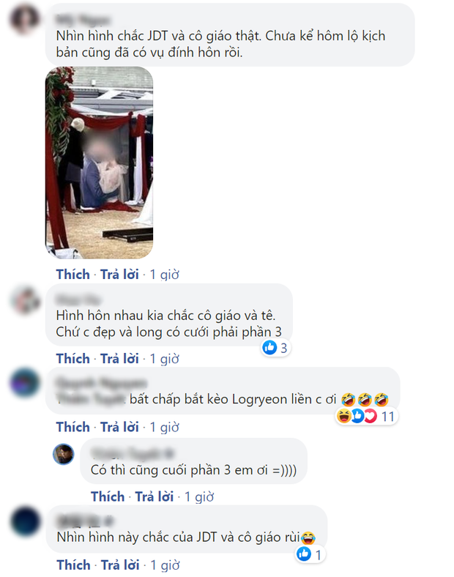Screen dimensions: 454x577
Task: Open the avatar of the nested reply author
Action: click(64, 454)
